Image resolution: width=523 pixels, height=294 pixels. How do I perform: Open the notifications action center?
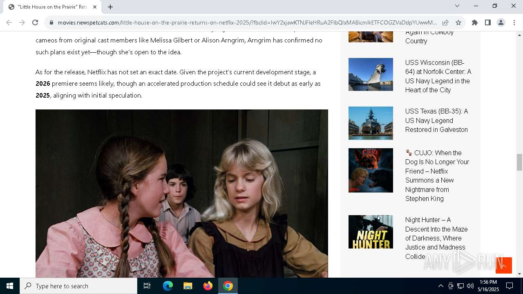510,286
